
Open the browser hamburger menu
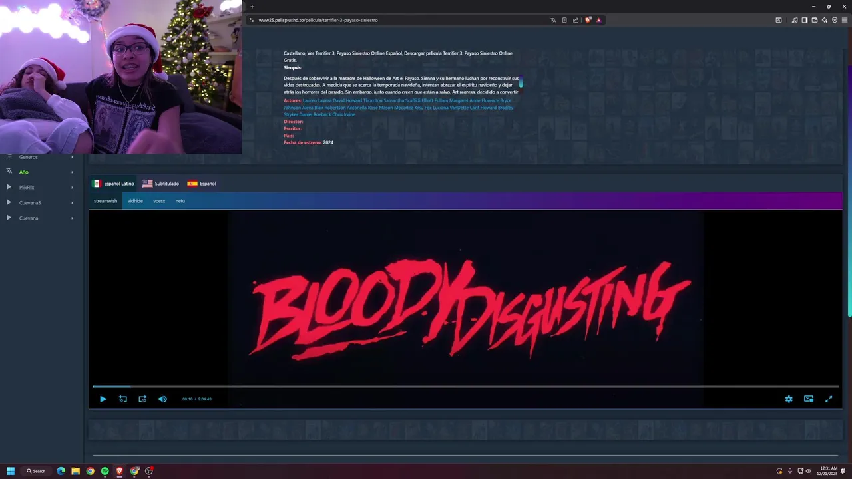[x=845, y=20]
